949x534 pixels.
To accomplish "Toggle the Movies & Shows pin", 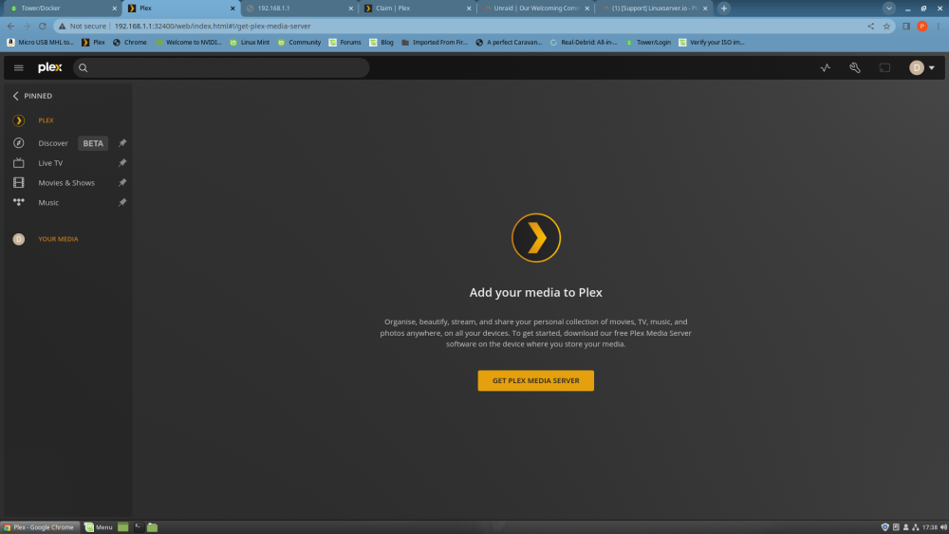I will [x=122, y=183].
